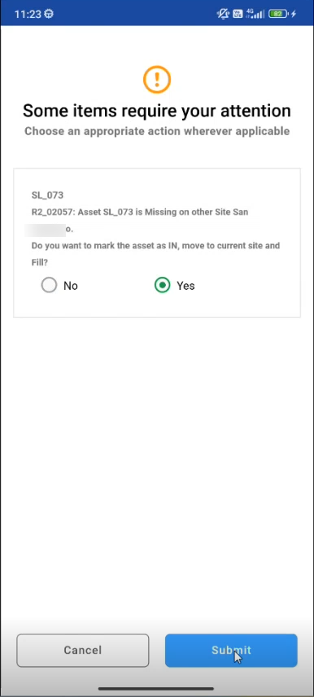The image size is (314, 697).
Task: Tap the settings gear icon in status bar
Action: [50, 14]
